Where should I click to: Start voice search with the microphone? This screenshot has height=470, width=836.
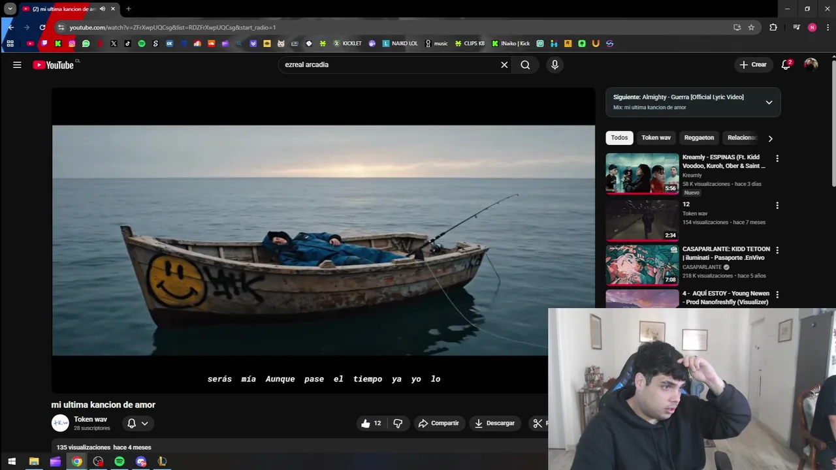555,65
